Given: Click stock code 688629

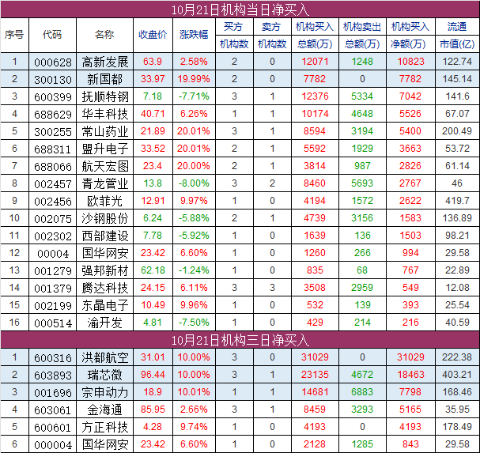Looking at the screenshot, I should pyautogui.click(x=53, y=115).
